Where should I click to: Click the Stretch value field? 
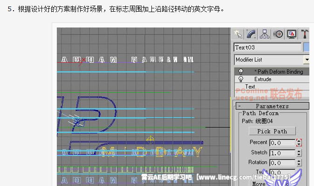tap(283, 153)
